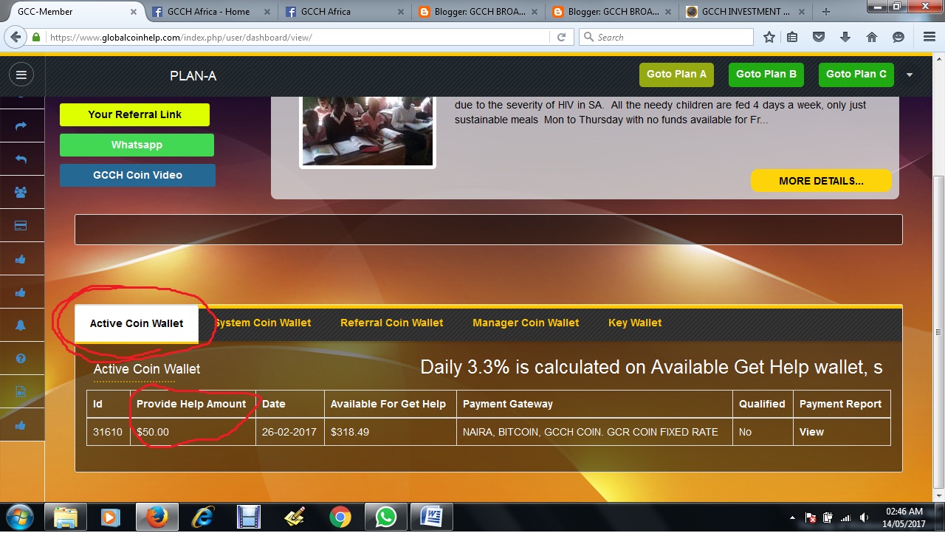Image resolution: width=945 pixels, height=533 pixels.
Task: Open the downloads arrow in browser toolbar
Action: coord(845,36)
